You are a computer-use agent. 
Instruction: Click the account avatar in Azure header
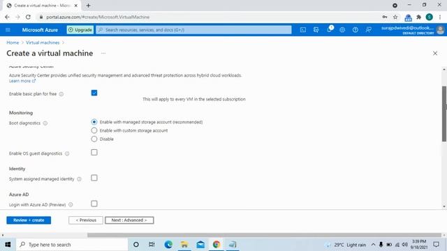[x=441, y=30]
